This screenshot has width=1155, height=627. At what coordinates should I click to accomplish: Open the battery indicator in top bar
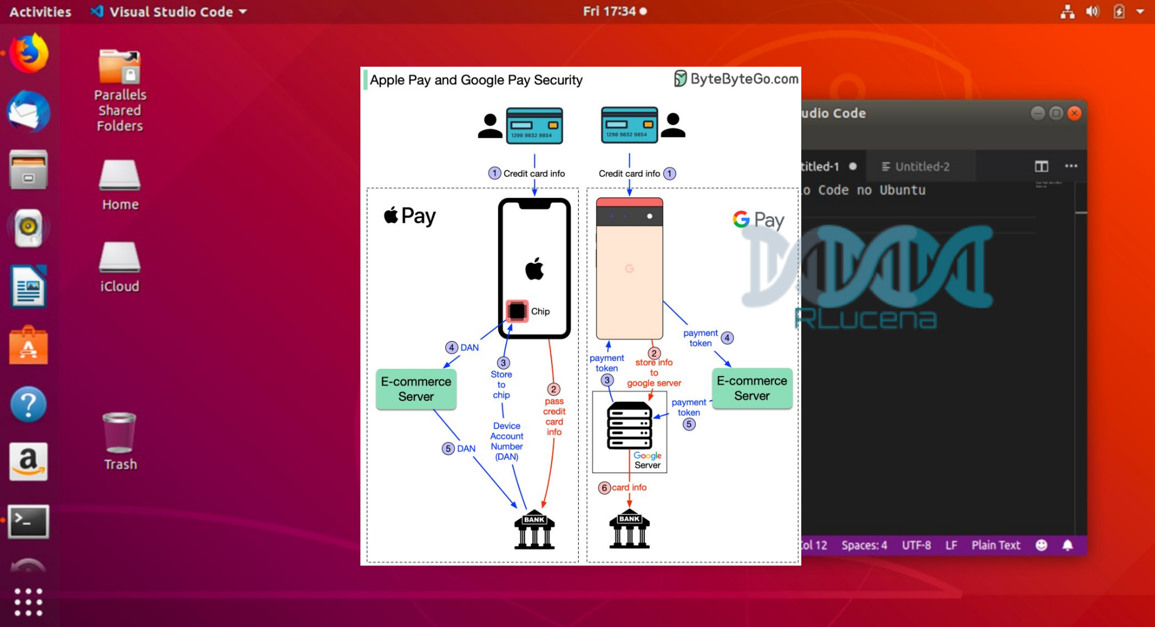click(x=1119, y=11)
